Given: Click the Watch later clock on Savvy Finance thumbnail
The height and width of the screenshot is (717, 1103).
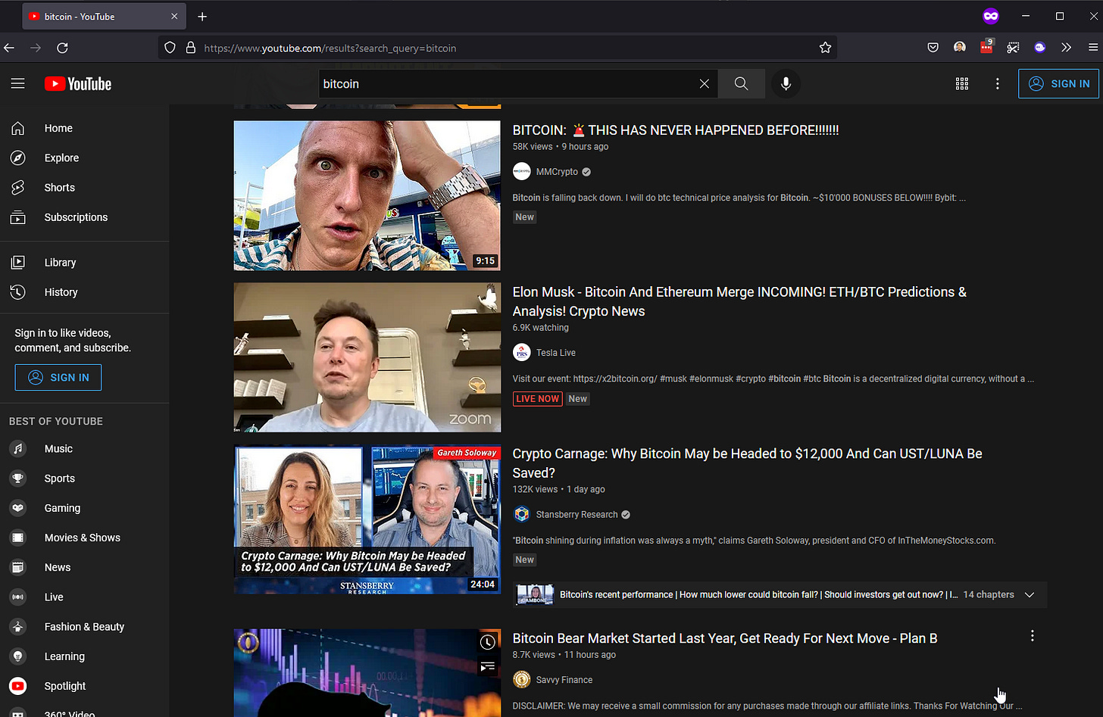Looking at the screenshot, I should (x=488, y=643).
